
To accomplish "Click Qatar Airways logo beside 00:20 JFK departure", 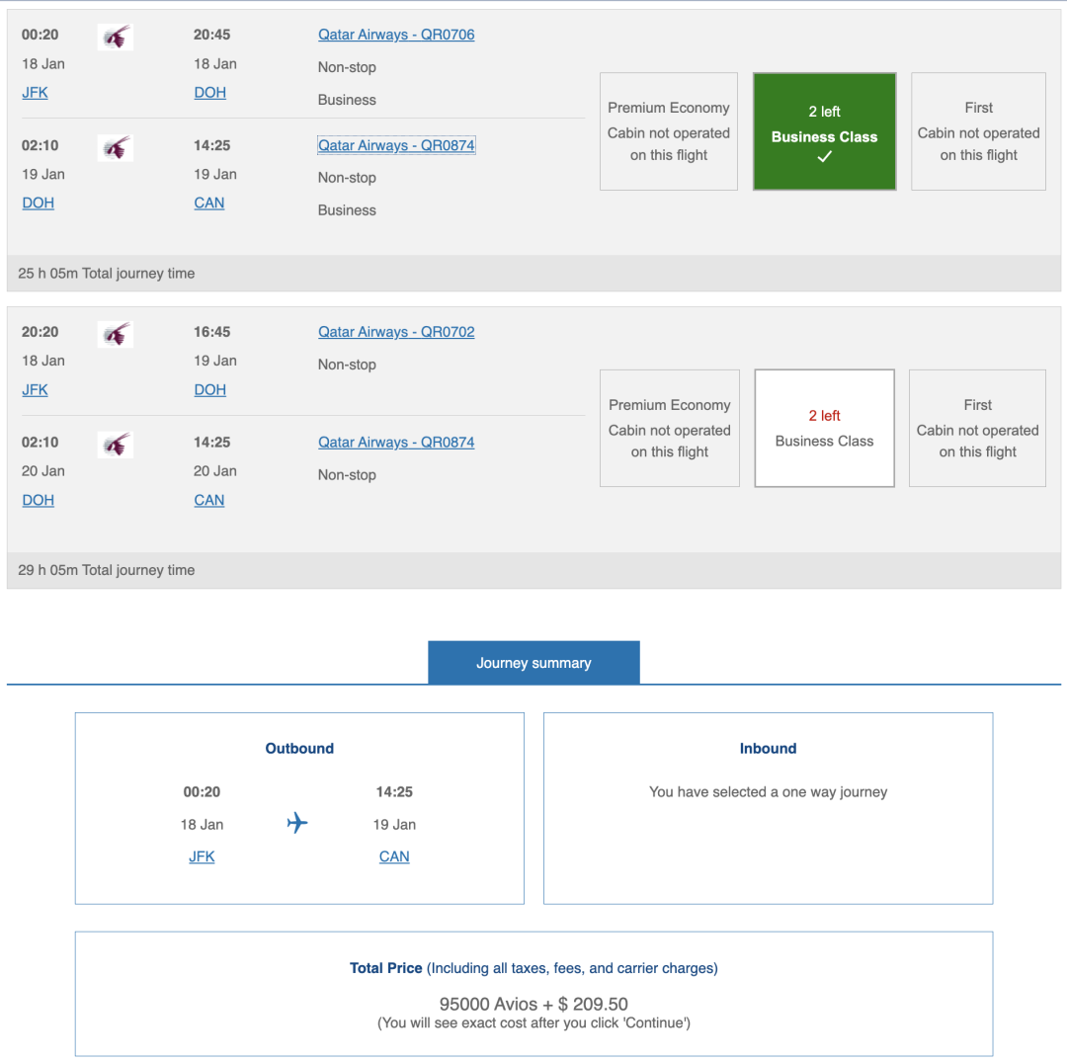I will pyautogui.click(x=116, y=38).
